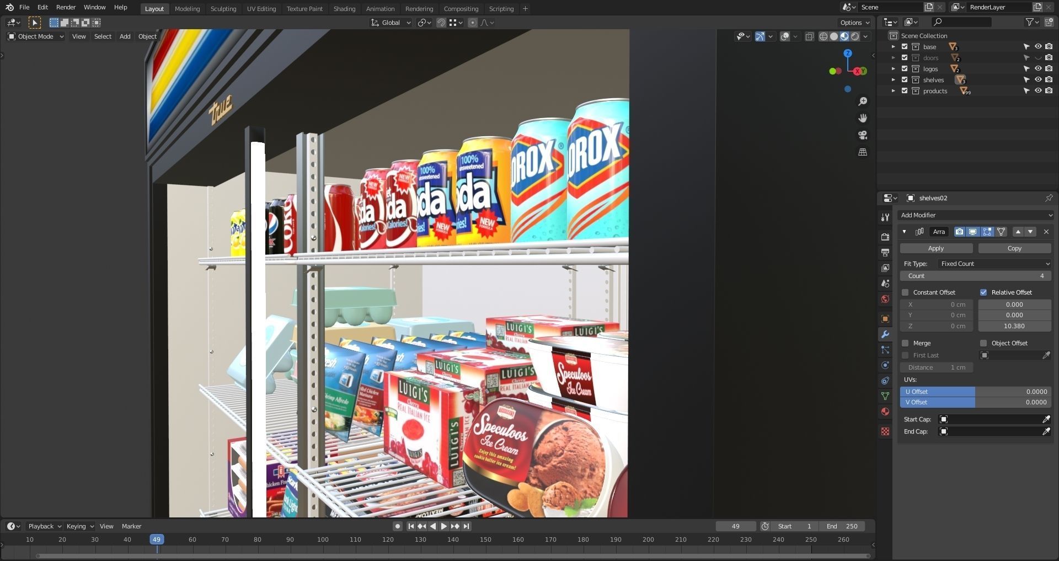The image size is (1059, 561).
Task: Select solid viewport shading
Action: point(834,36)
